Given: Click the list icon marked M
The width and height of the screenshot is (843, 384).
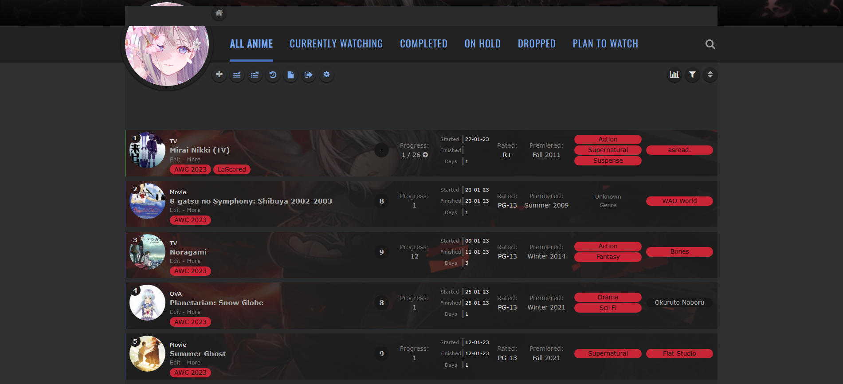Looking at the screenshot, I should click(255, 74).
